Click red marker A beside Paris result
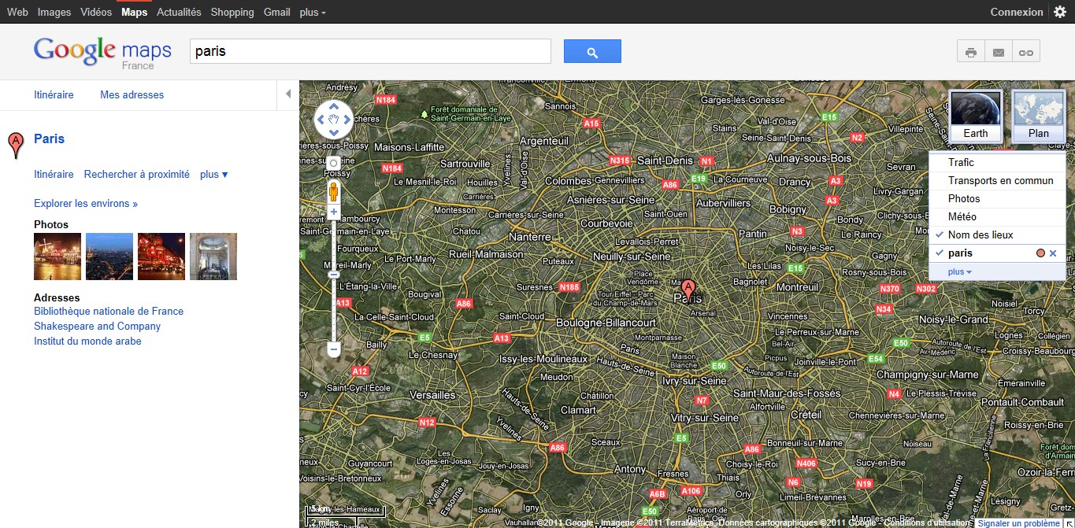The image size is (1075, 528). (15, 146)
